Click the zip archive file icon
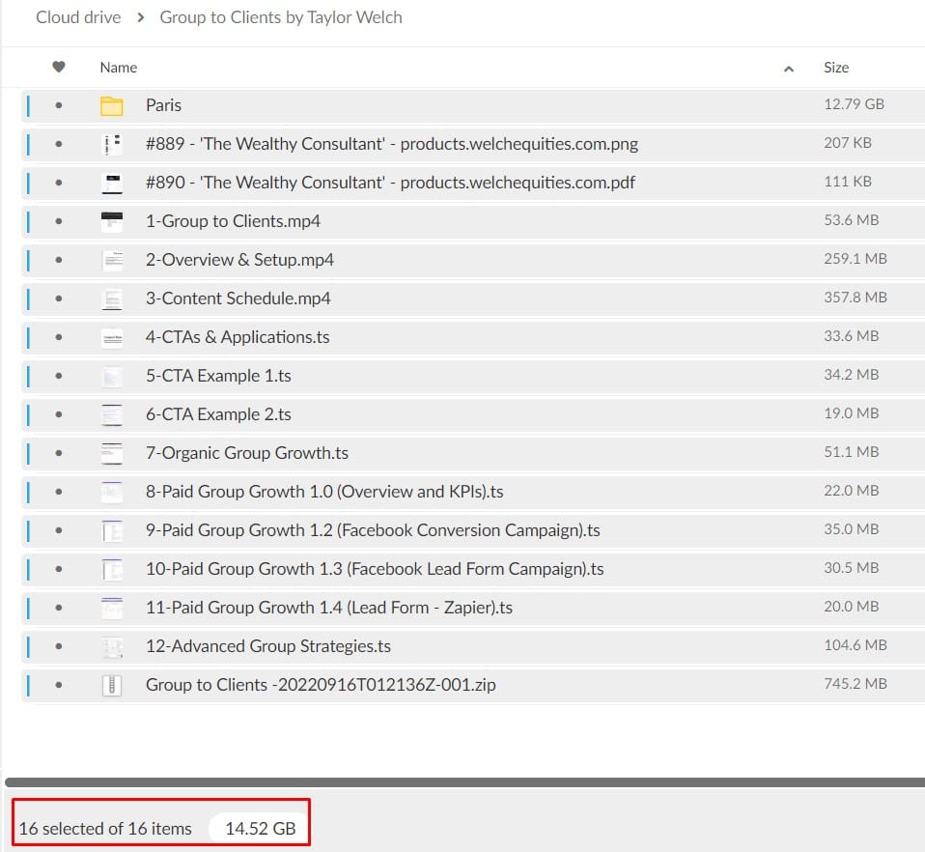This screenshot has height=852, width=925. [112, 685]
